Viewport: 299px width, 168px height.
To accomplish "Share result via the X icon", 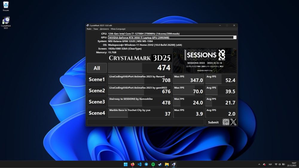I will [x=233, y=122].
